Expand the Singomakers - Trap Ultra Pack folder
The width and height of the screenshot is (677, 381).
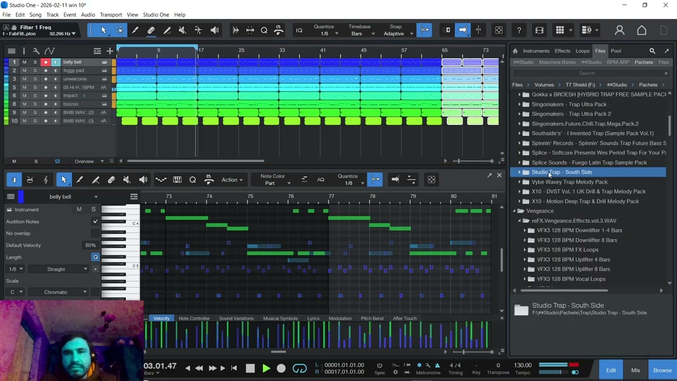[x=519, y=104]
